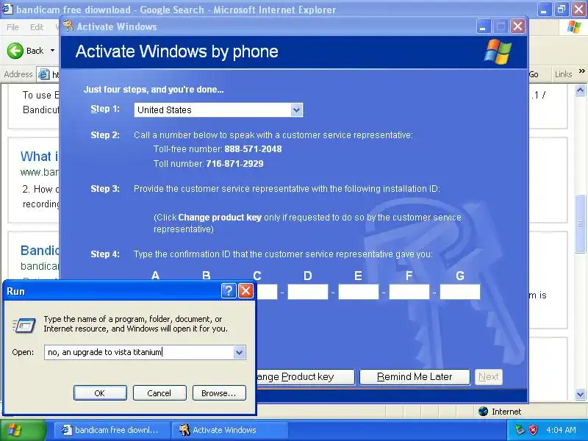Minimize the Internet Explorer window
The width and height of the screenshot is (588, 441).
point(544,10)
